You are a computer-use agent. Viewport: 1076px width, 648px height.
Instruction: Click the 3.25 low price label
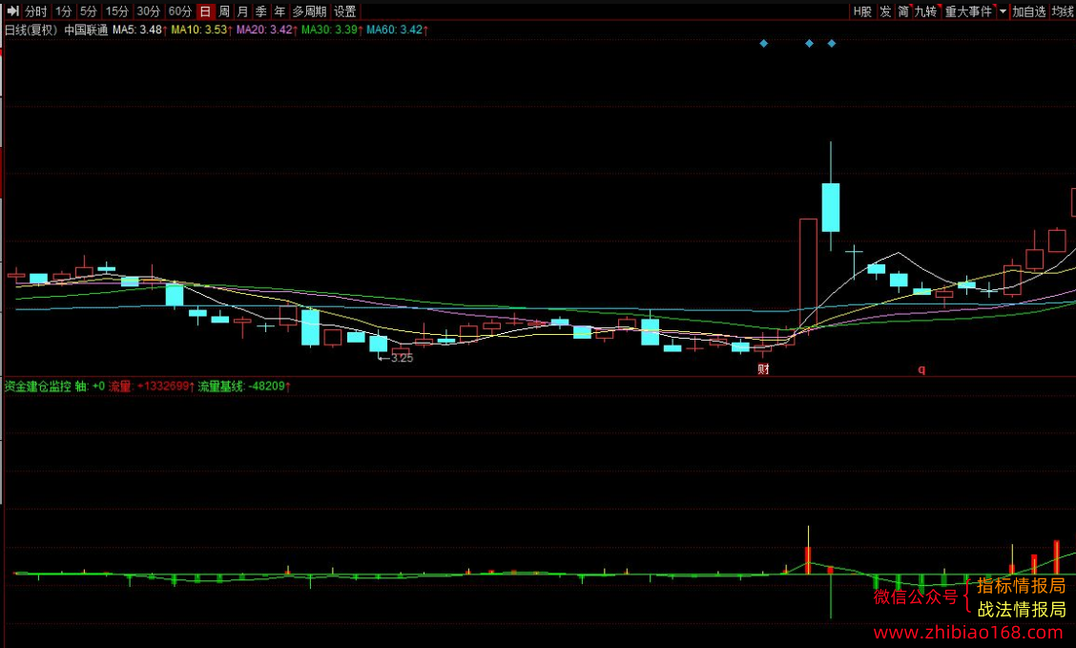click(403, 358)
